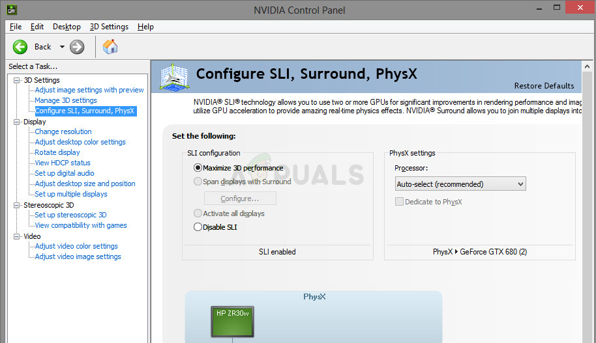This screenshot has height=343, width=596.
Task: Open Back history dropdown arrow
Action: tap(62, 47)
